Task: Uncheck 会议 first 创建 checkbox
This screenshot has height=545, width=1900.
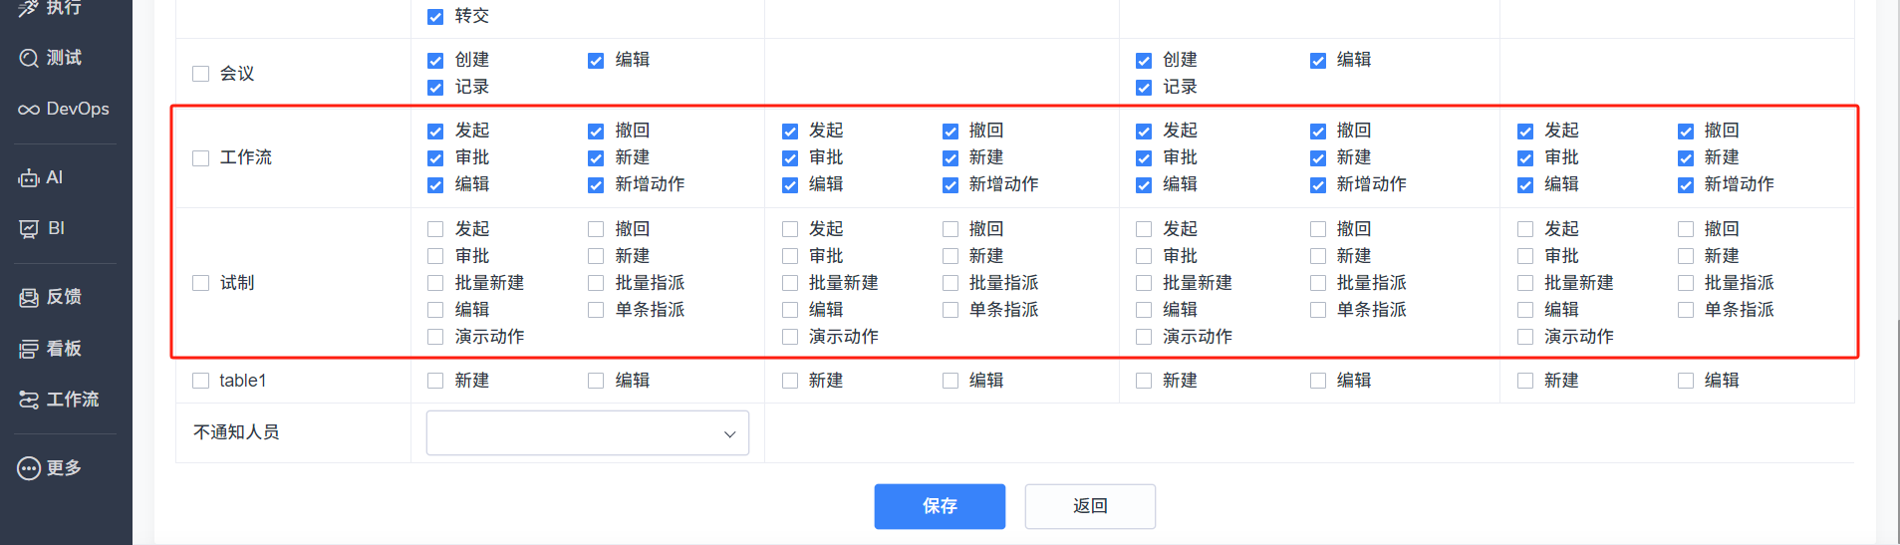Action: pyautogui.click(x=435, y=61)
